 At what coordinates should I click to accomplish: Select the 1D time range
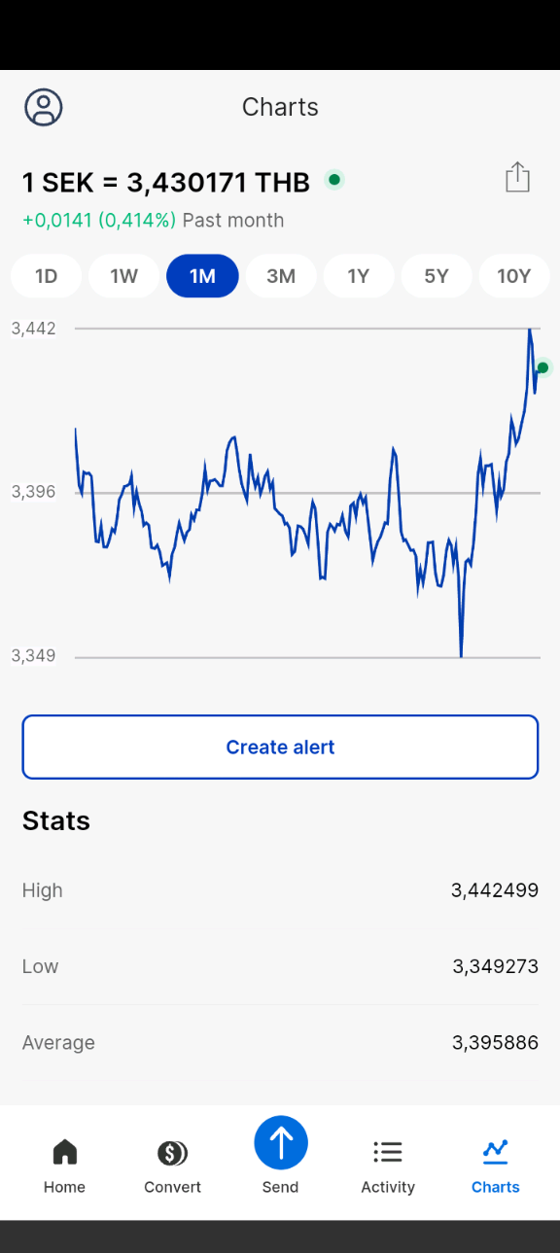click(47, 276)
